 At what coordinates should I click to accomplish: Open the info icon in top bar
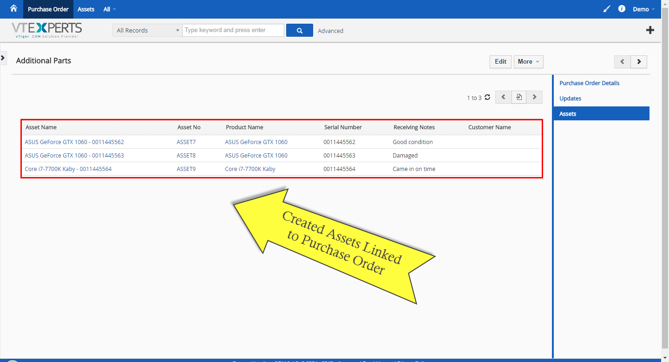pyautogui.click(x=622, y=9)
